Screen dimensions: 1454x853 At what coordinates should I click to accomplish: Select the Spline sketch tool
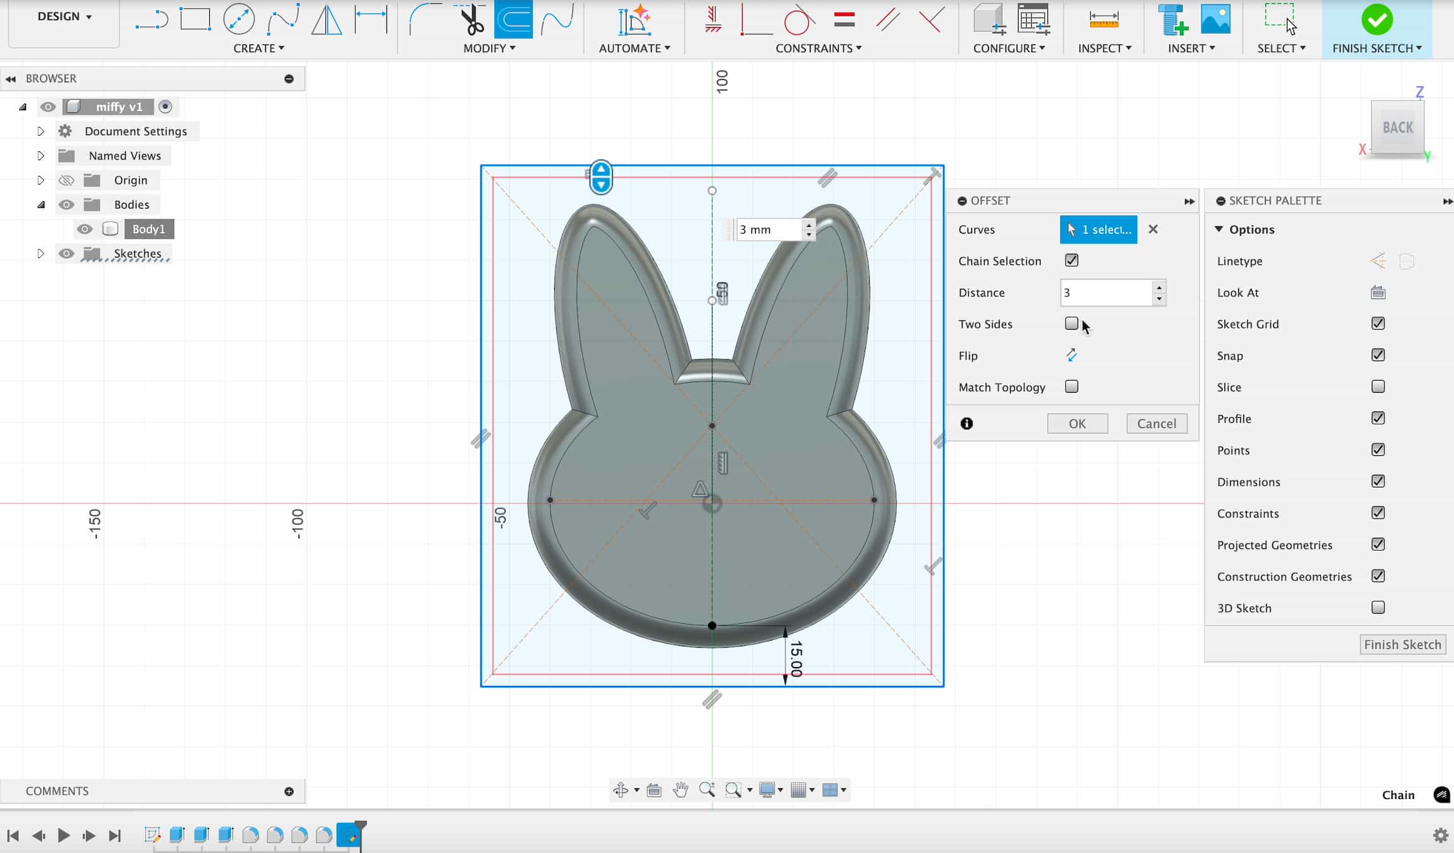tap(283, 19)
